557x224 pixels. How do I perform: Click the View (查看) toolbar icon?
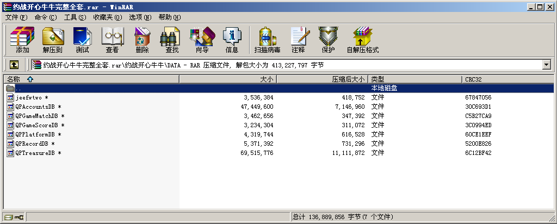[x=112, y=39]
